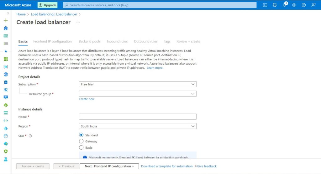Switch to the Outbound rules tab
This screenshot has height=174, width=321.
coord(145,42)
